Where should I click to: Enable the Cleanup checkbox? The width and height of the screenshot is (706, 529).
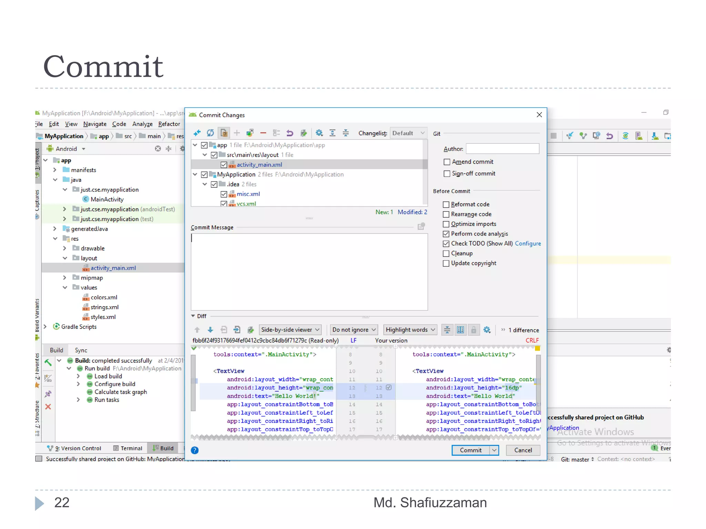(446, 253)
